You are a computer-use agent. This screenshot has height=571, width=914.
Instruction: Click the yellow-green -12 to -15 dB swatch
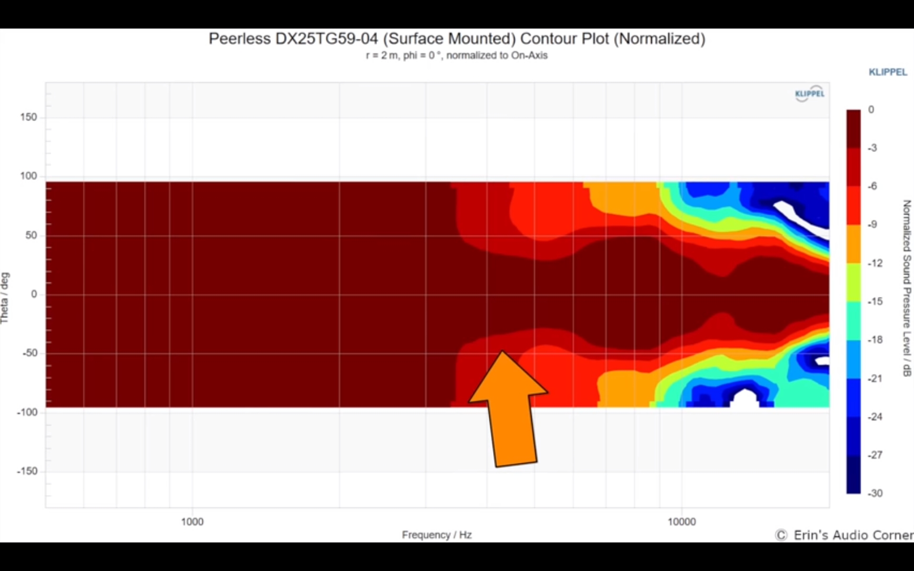point(854,282)
